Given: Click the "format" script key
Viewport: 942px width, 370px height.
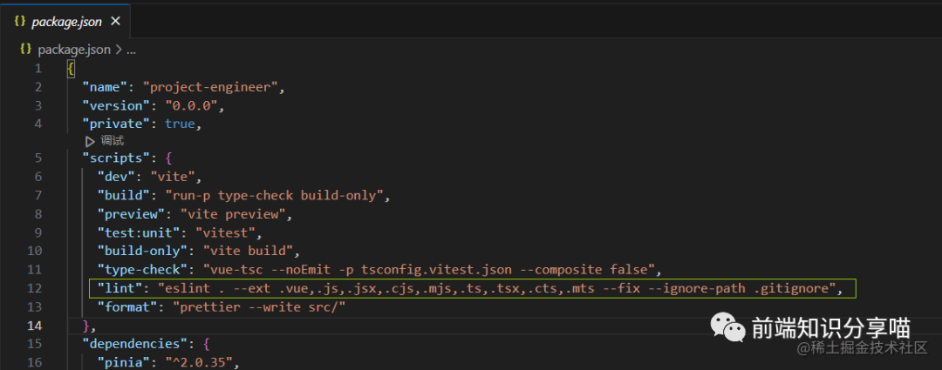Looking at the screenshot, I should 127,307.
